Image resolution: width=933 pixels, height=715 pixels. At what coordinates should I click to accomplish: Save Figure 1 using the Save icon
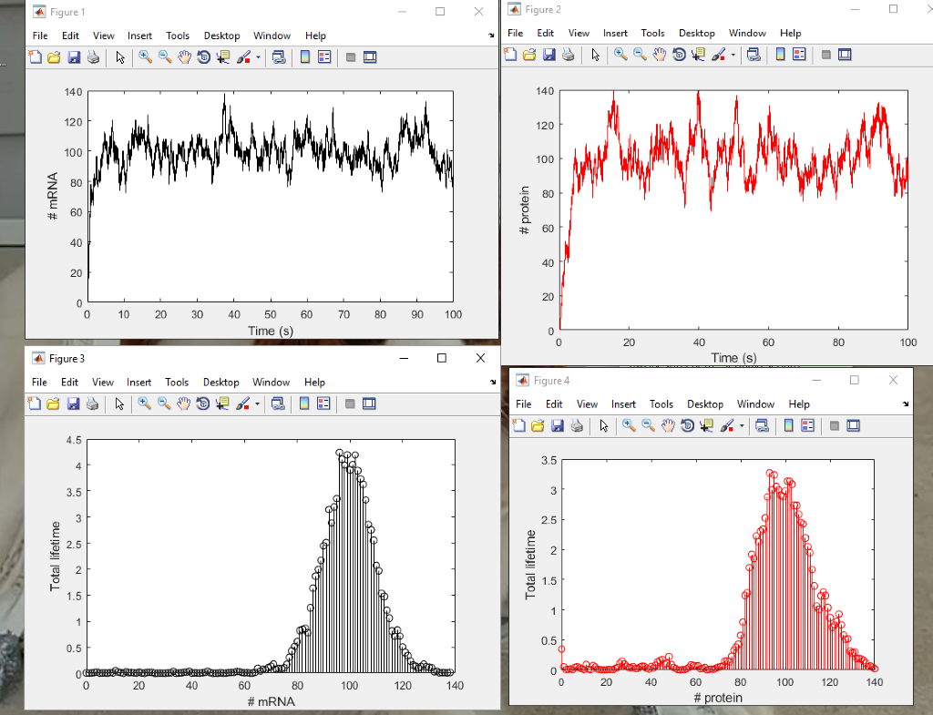[73, 56]
